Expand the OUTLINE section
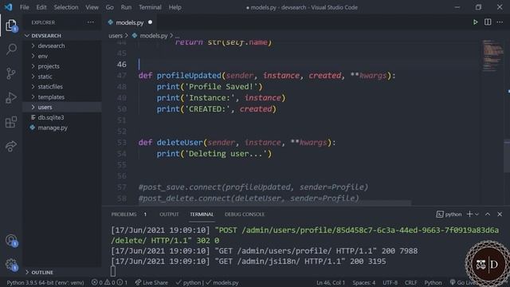This screenshot has width=510, height=287. point(62,272)
